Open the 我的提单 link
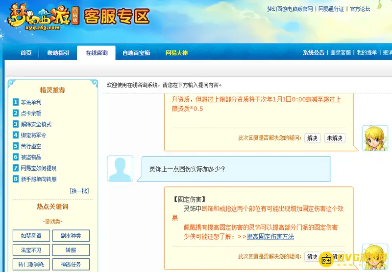Image resolution: width=392 pixels, height=272 pixels. coord(367,52)
